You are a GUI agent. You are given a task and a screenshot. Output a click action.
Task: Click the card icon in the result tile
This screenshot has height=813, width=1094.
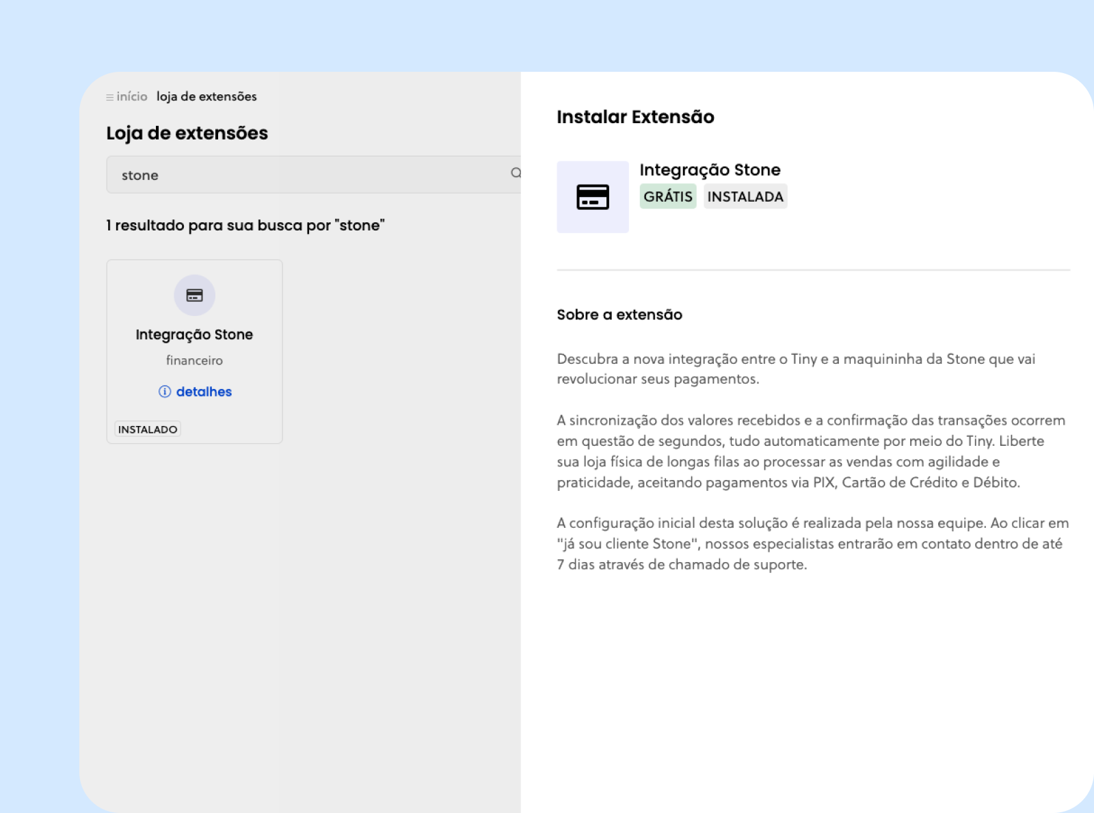194,295
